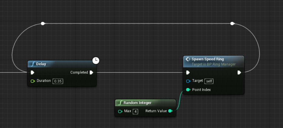Click the diamond icon on Spawn Speed Ring

click(x=188, y=59)
